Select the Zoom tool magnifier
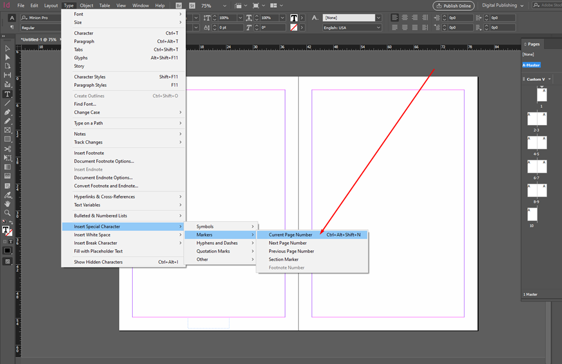This screenshot has height=364, width=562. pos(8,213)
